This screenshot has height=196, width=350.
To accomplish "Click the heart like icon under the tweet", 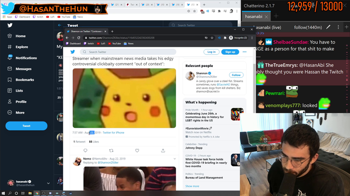I will click(137, 151).
